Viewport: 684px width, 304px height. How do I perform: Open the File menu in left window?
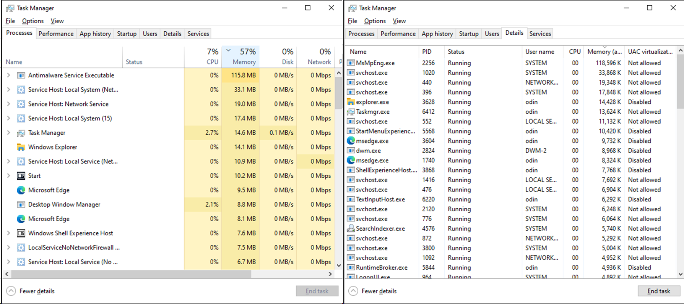click(x=10, y=21)
